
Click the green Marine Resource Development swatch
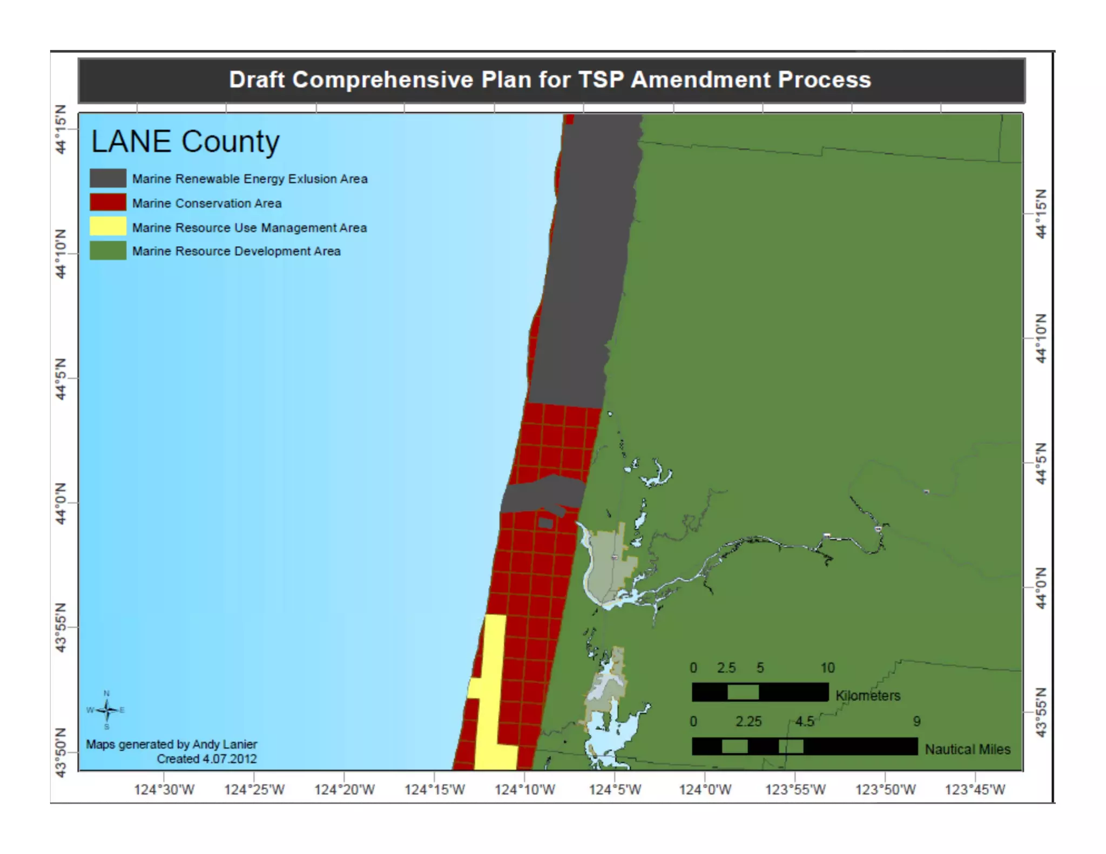(x=108, y=251)
